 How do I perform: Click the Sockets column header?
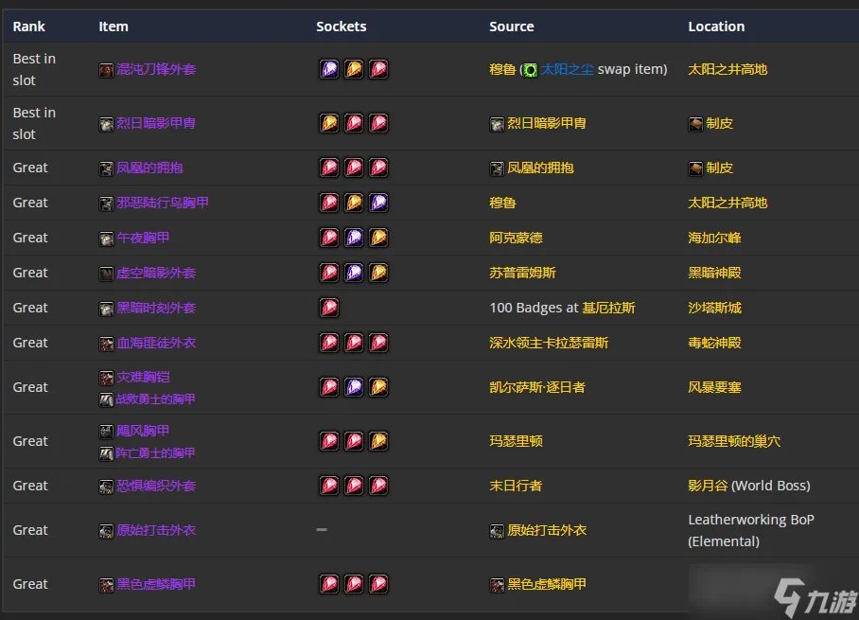tap(341, 27)
